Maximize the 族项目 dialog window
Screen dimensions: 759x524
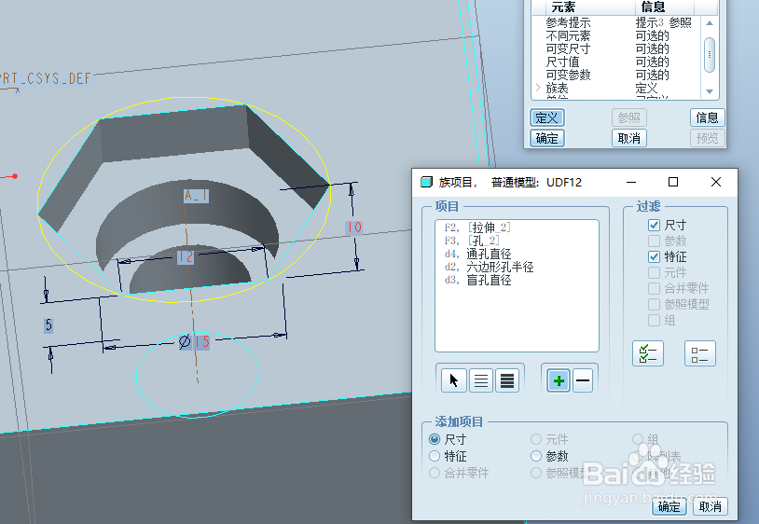pos(673,182)
